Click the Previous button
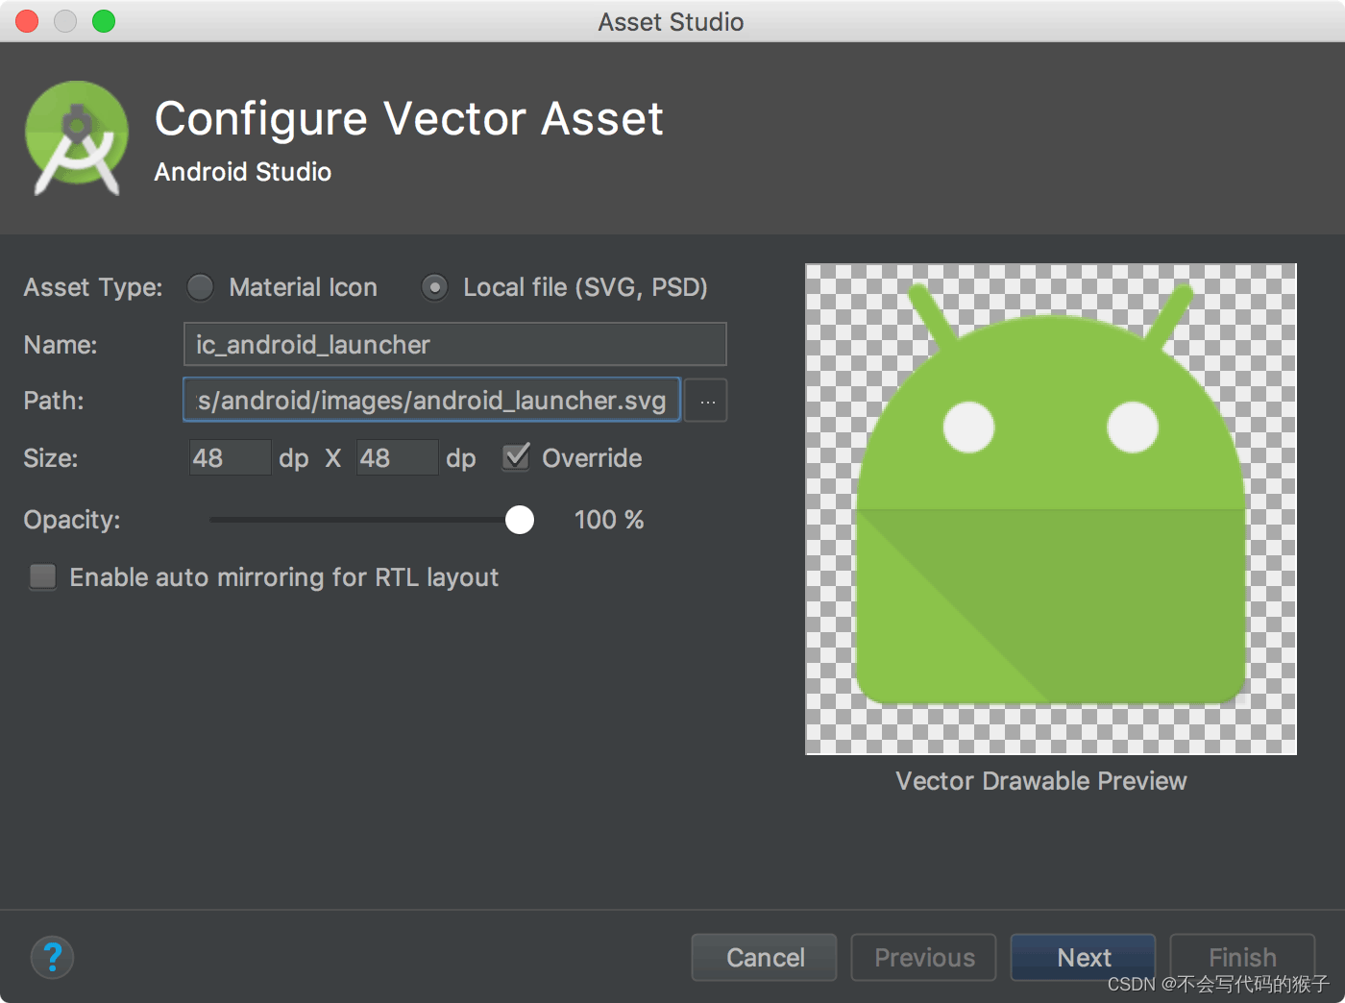The width and height of the screenshot is (1345, 1003). pos(924,958)
